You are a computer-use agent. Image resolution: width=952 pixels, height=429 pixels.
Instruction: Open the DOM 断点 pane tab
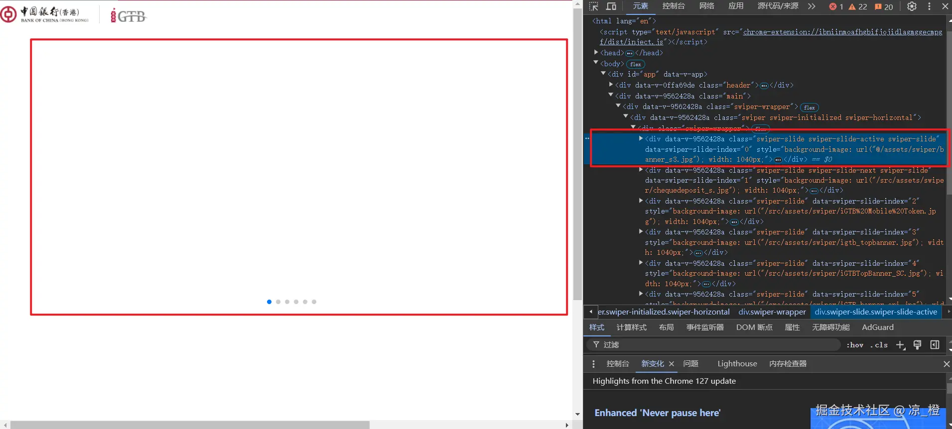pos(754,327)
